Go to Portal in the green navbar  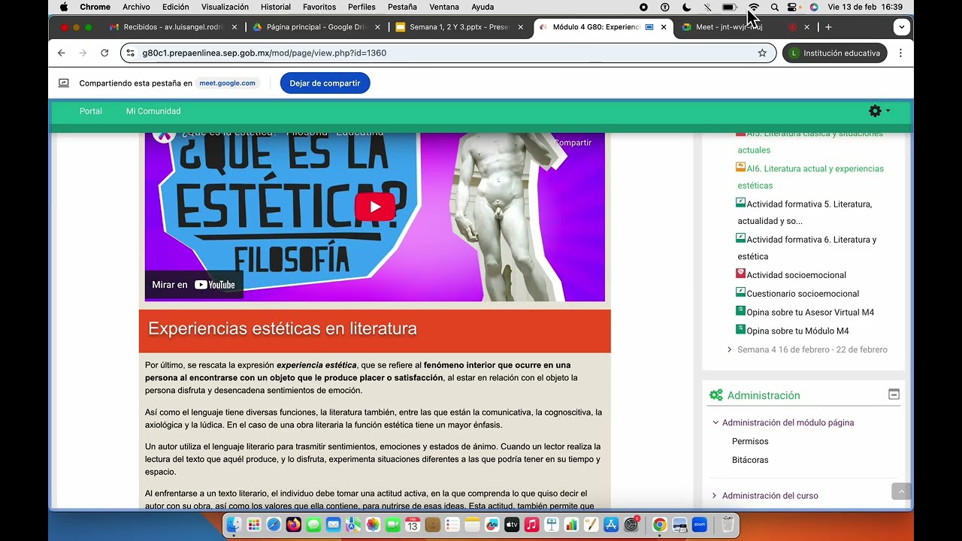[91, 111]
